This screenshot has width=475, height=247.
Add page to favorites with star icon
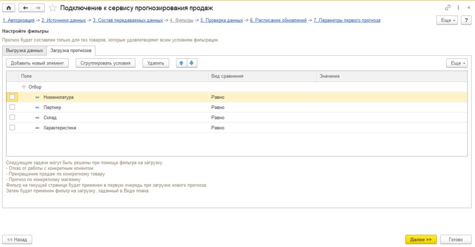(52, 8)
